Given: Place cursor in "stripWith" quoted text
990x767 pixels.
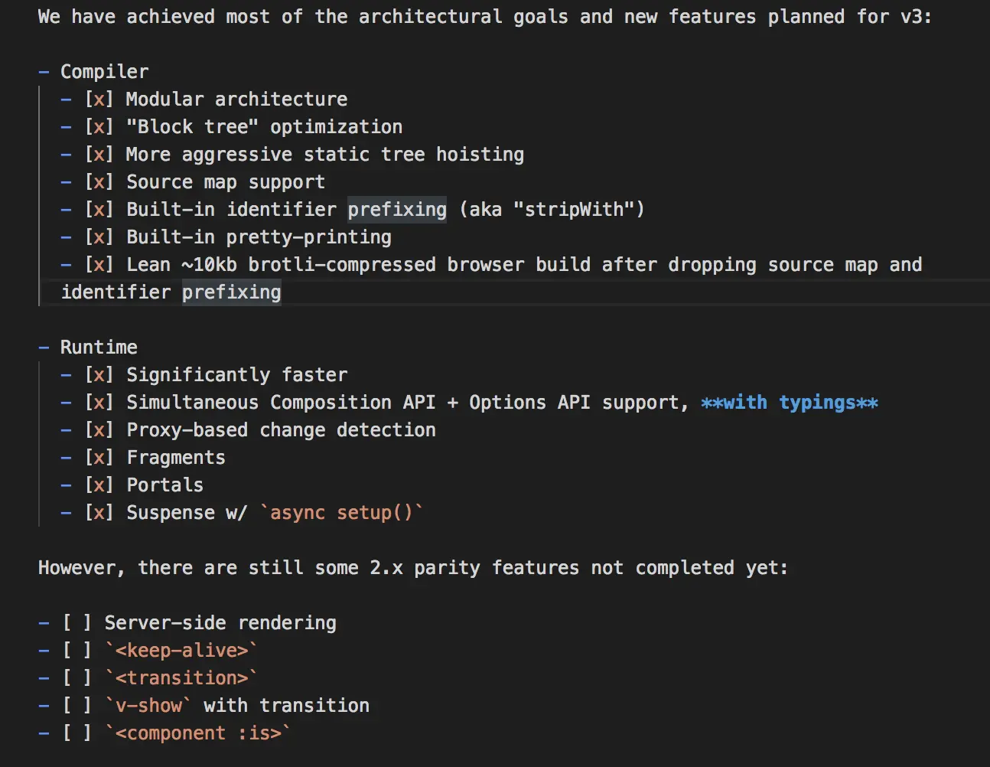Looking at the screenshot, I should pos(574,210).
